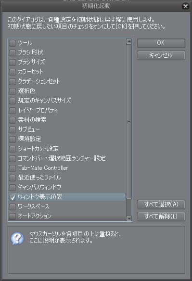
Task: Check 規定のキャンバスサイズ checkbox
Action: pyautogui.click(x=13, y=101)
